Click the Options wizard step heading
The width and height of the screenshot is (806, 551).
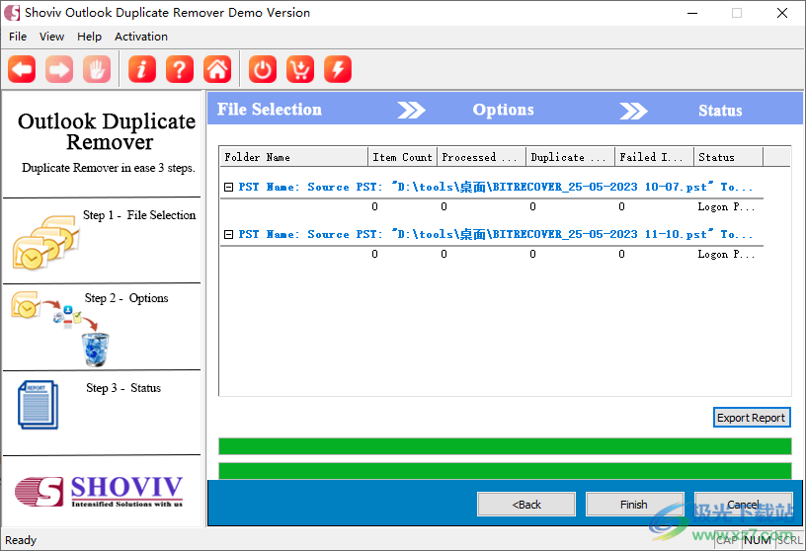click(503, 110)
